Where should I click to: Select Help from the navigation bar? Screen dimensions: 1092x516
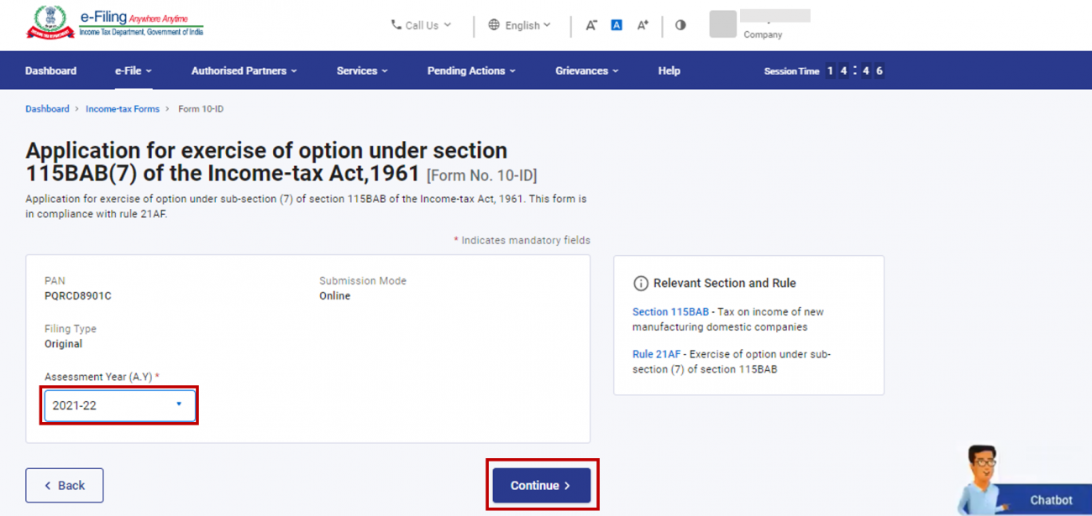669,70
